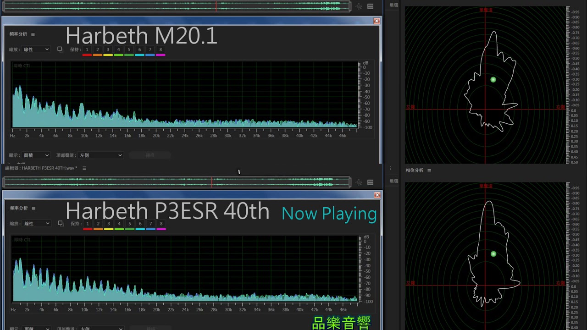The width and height of the screenshot is (587, 330).
Task: Click magenta color swatch under hold 8 in M20.1 panel
Action: coord(161,55)
